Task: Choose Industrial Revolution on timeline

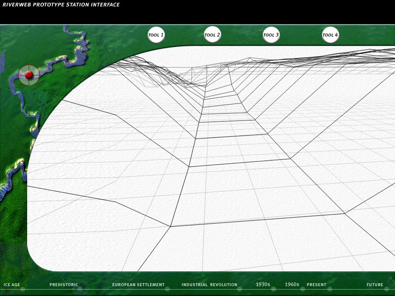Action: click(209, 285)
